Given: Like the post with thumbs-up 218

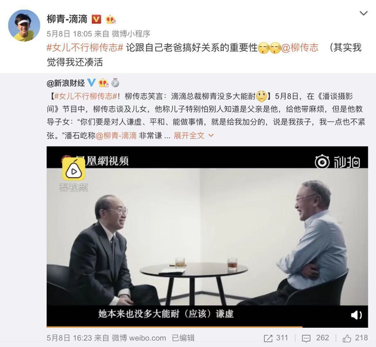Looking at the screenshot, I should [x=355, y=338].
